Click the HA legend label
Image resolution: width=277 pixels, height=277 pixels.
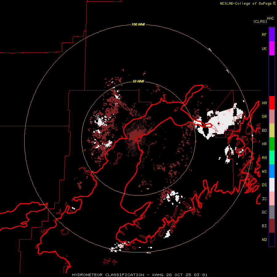click(264, 103)
